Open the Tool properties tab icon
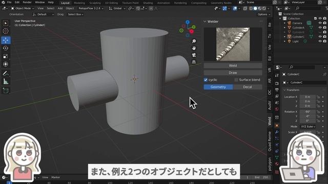Viewport: 328px width, 184px height. [x=277, y=75]
